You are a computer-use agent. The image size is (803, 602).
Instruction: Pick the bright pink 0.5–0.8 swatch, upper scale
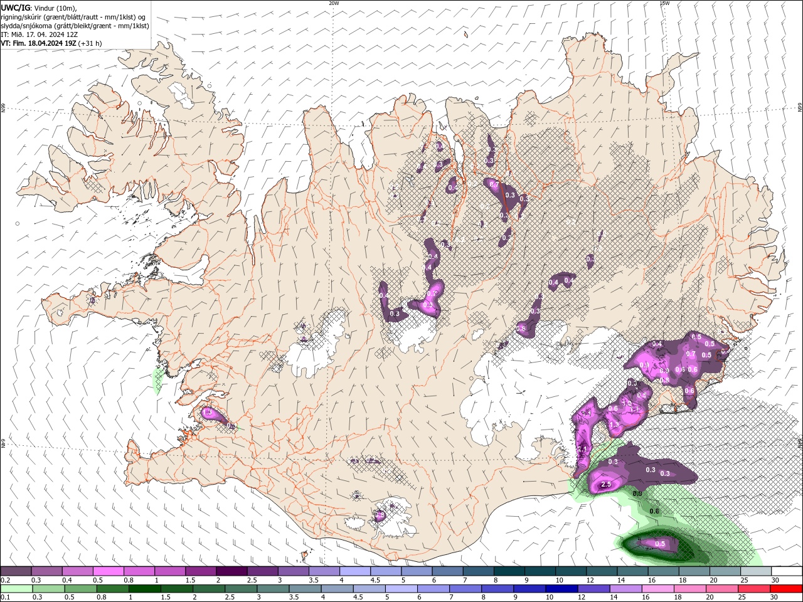[x=109, y=571]
